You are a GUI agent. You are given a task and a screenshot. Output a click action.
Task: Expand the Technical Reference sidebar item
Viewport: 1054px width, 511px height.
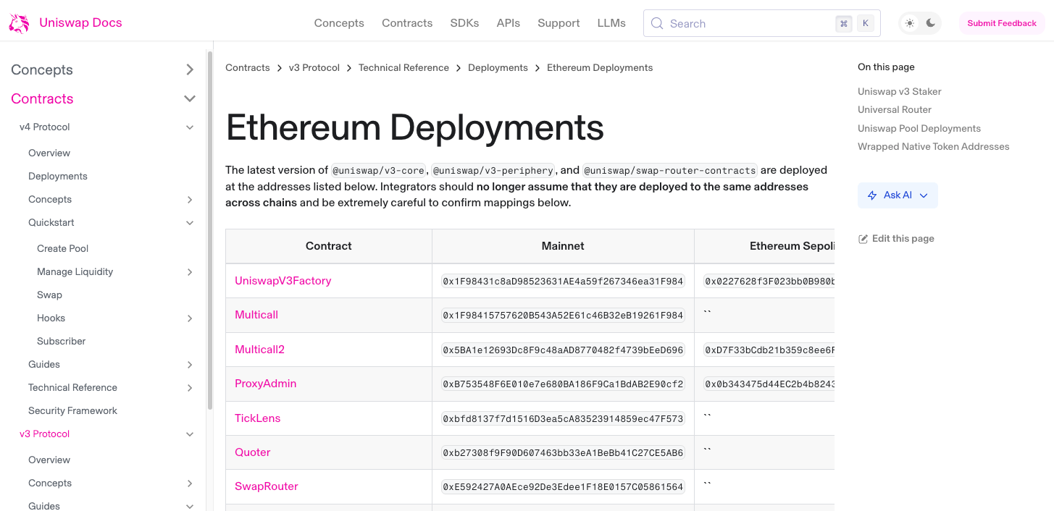click(x=190, y=387)
